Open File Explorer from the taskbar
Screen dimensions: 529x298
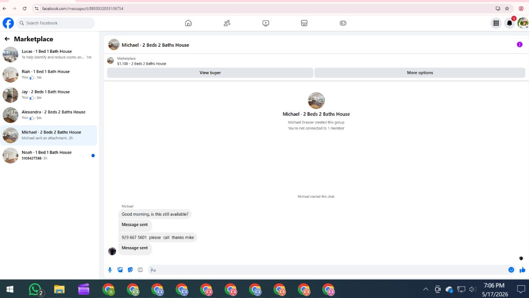click(x=59, y=289)
